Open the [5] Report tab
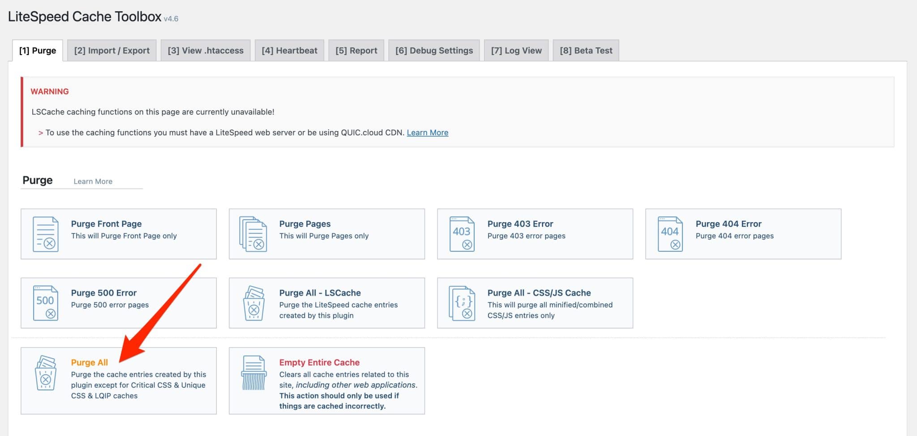The width and height of the screenshot is (917, 436). click(x=356, y=51)
